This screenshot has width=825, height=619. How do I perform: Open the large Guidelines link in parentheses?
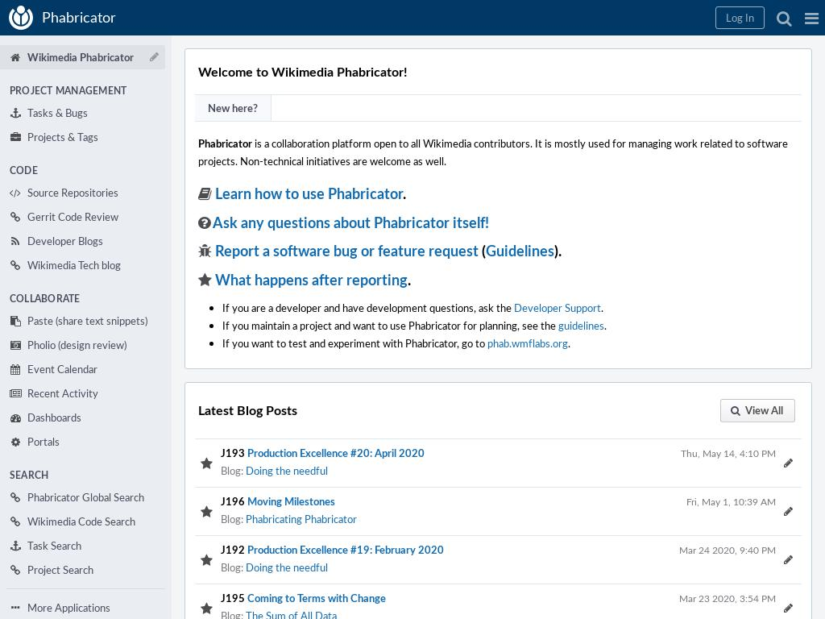point(520,251)
